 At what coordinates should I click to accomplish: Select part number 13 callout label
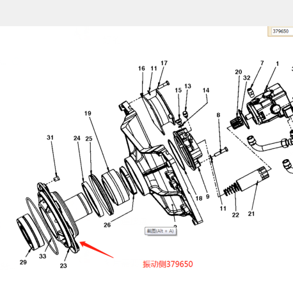(x=187, y=86)
